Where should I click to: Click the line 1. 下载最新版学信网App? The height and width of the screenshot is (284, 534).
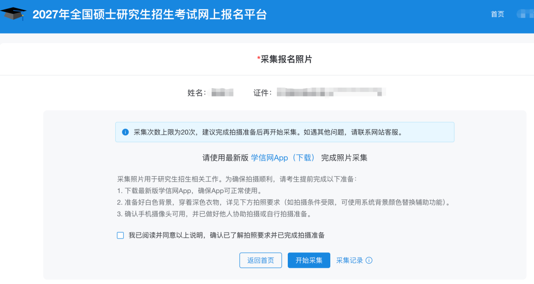pos(190,191)
